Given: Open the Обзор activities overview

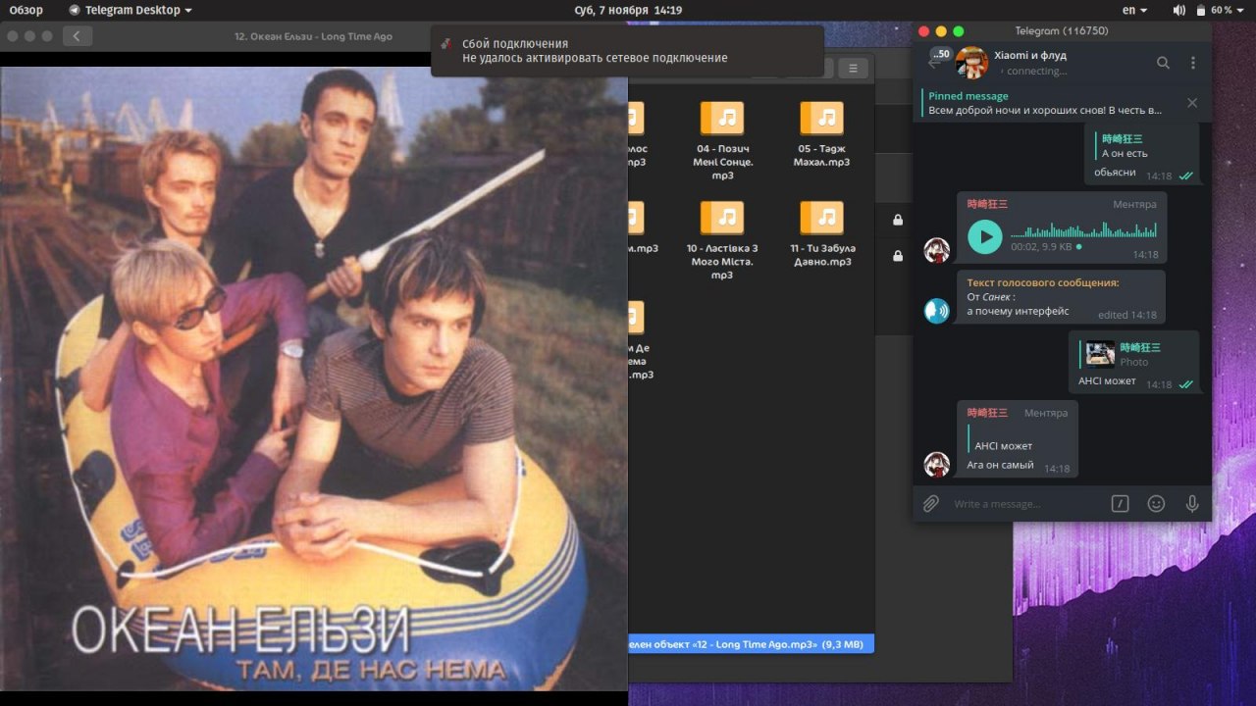Looking at the screenshot, I should pos(26,10).
